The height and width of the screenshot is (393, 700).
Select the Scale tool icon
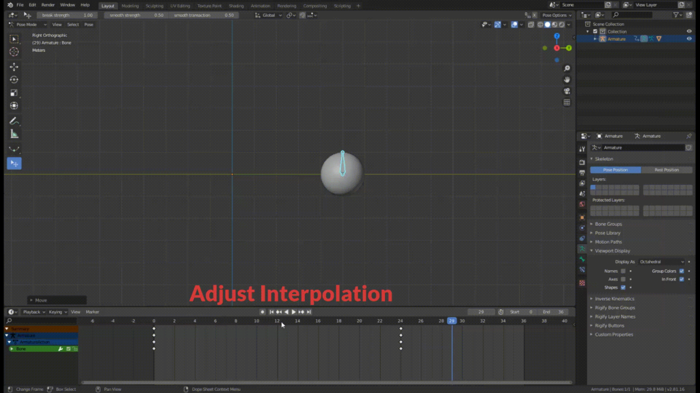[x=14, y=93]
